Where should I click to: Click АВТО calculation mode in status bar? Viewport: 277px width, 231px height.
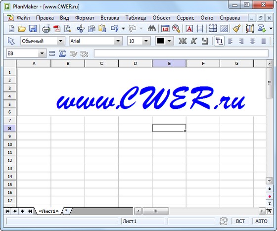coord(262,221)
